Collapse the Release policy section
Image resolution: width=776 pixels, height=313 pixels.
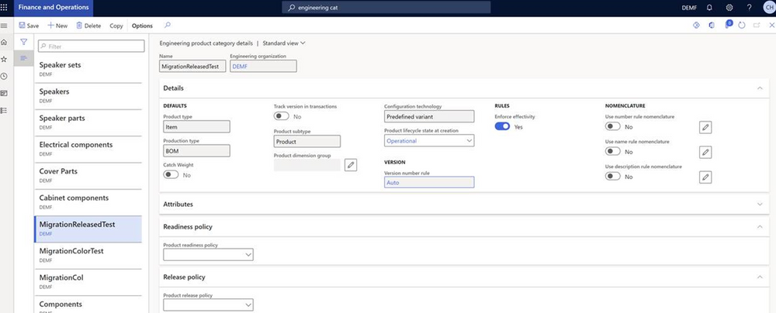760,277
